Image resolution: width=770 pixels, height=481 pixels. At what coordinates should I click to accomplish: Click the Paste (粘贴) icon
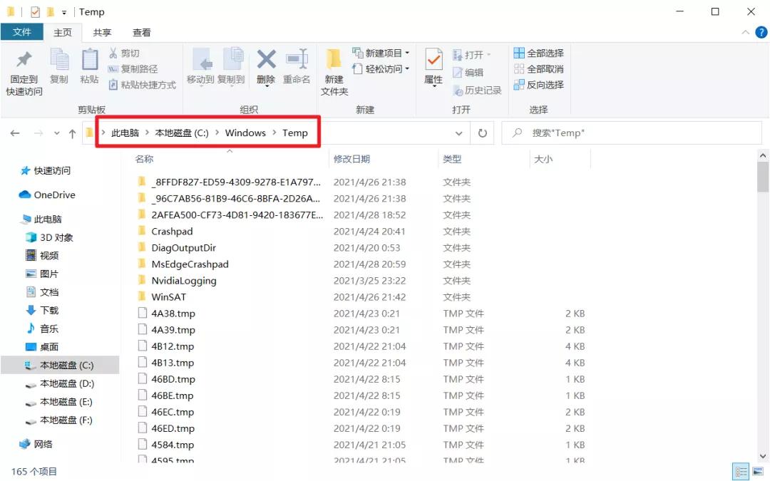click(89, 69)
